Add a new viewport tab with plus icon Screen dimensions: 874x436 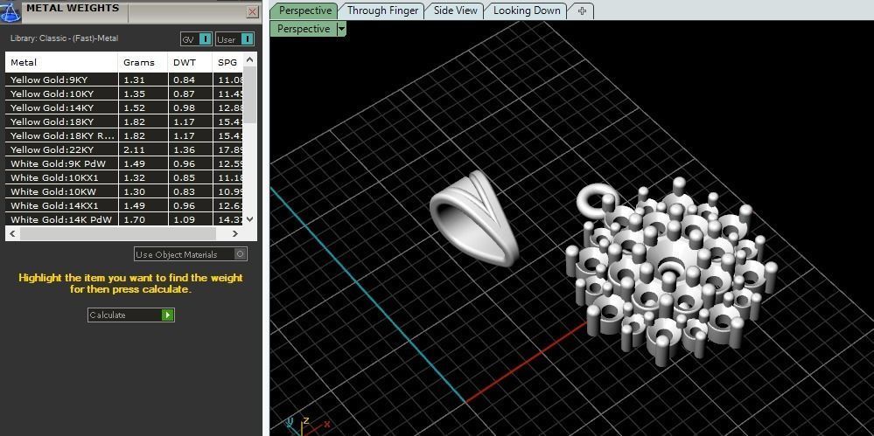(x=582, y=10)
